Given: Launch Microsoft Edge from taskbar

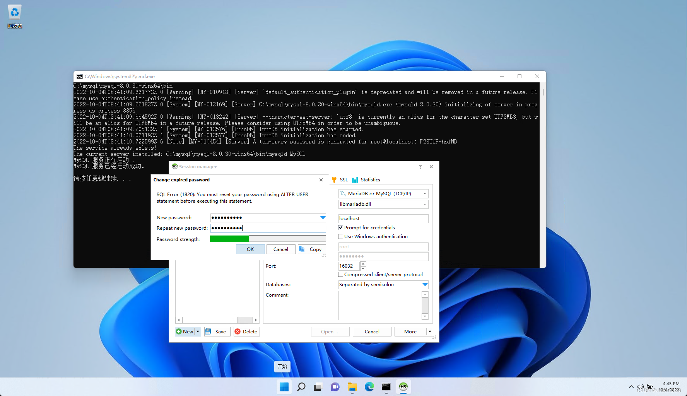Looking at the screenshot, I should click(x=369, y=387).
